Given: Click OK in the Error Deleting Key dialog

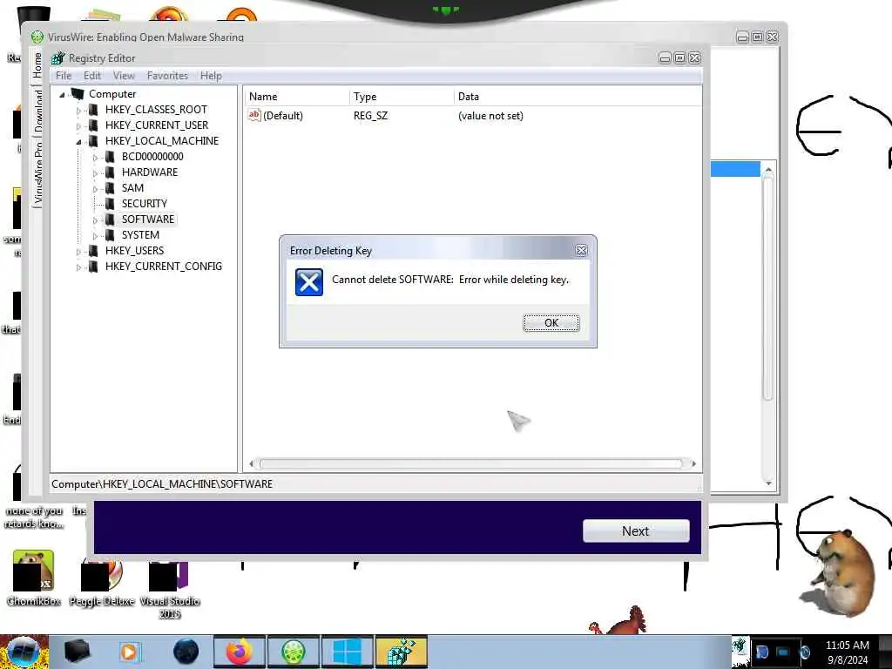Looking at the screenshot, I should 551,322.
